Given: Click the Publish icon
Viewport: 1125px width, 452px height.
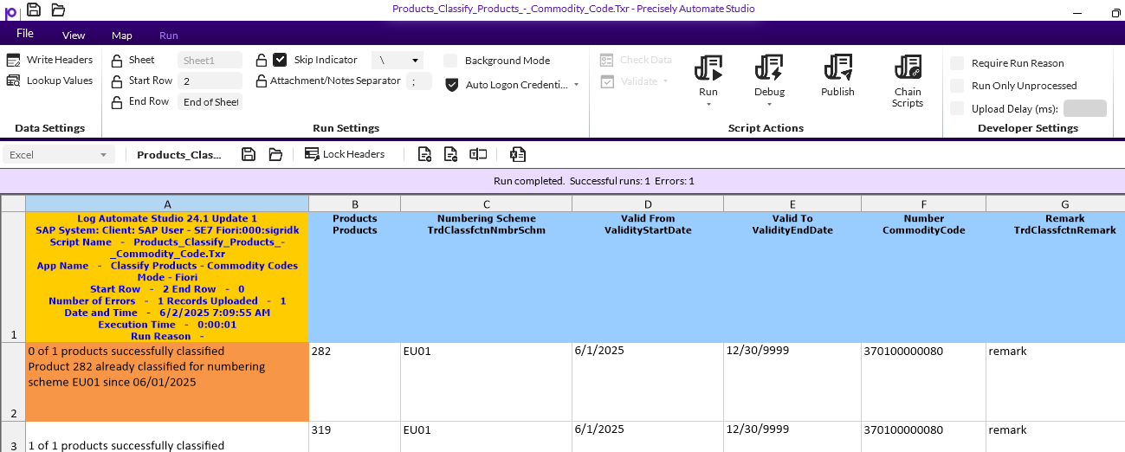Looking at the screenshot, I should pos(837,68).
